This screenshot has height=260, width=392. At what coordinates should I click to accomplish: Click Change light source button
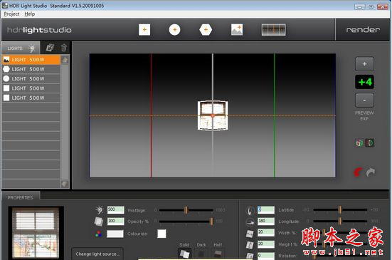click(97, 254)
